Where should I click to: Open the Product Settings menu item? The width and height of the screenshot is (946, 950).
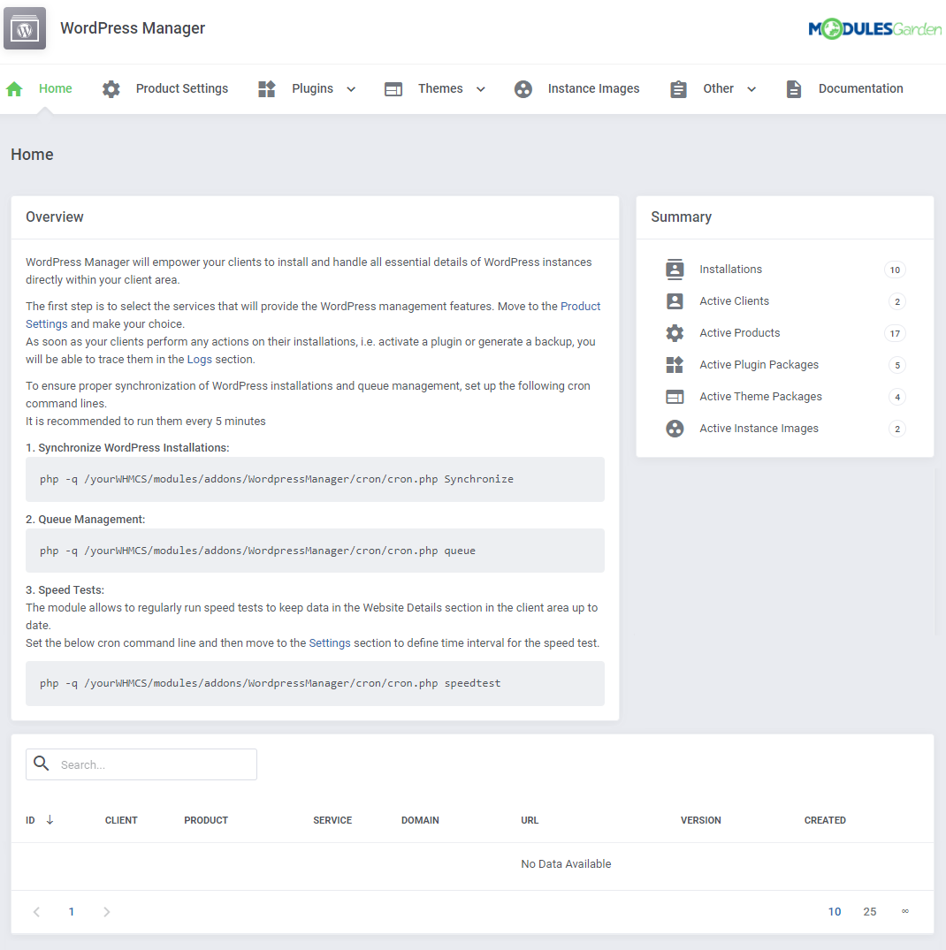182,88
